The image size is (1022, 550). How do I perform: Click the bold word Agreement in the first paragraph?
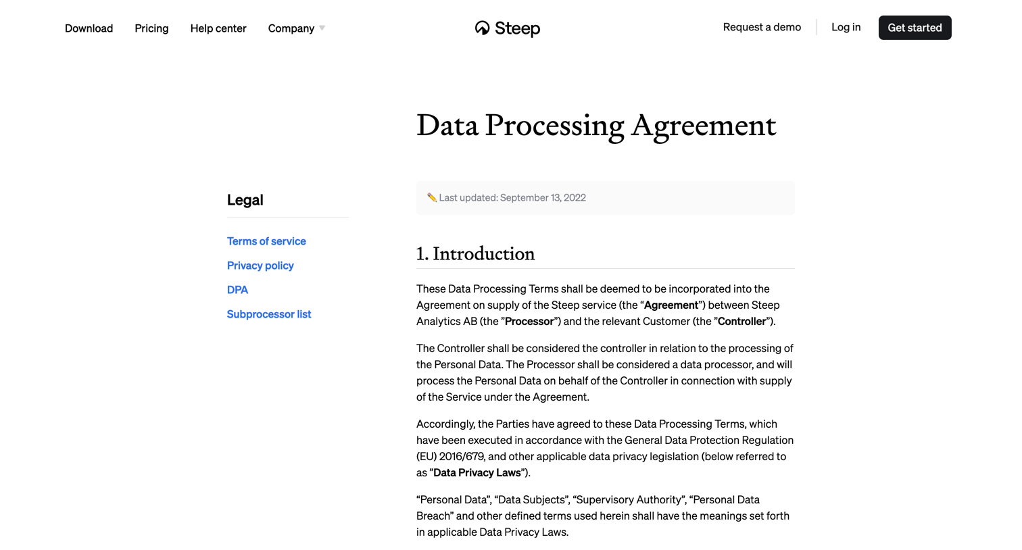click(x=671, y=305)
